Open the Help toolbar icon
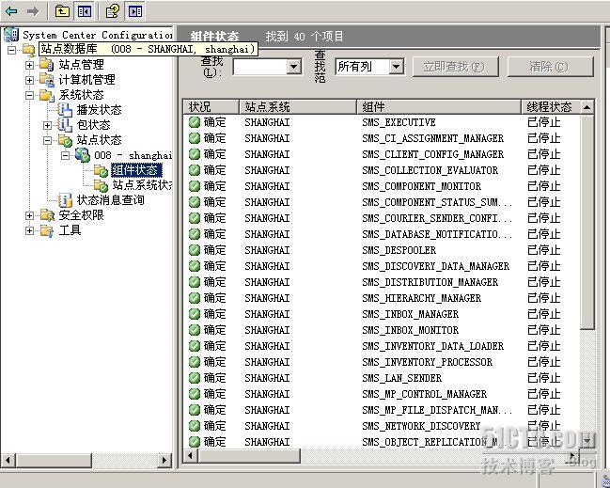This screenshot has width=610, height=488. coord(113,11)
